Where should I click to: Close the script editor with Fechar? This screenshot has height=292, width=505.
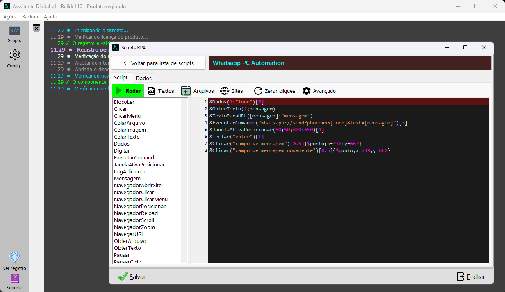click(x=471, y=276)
